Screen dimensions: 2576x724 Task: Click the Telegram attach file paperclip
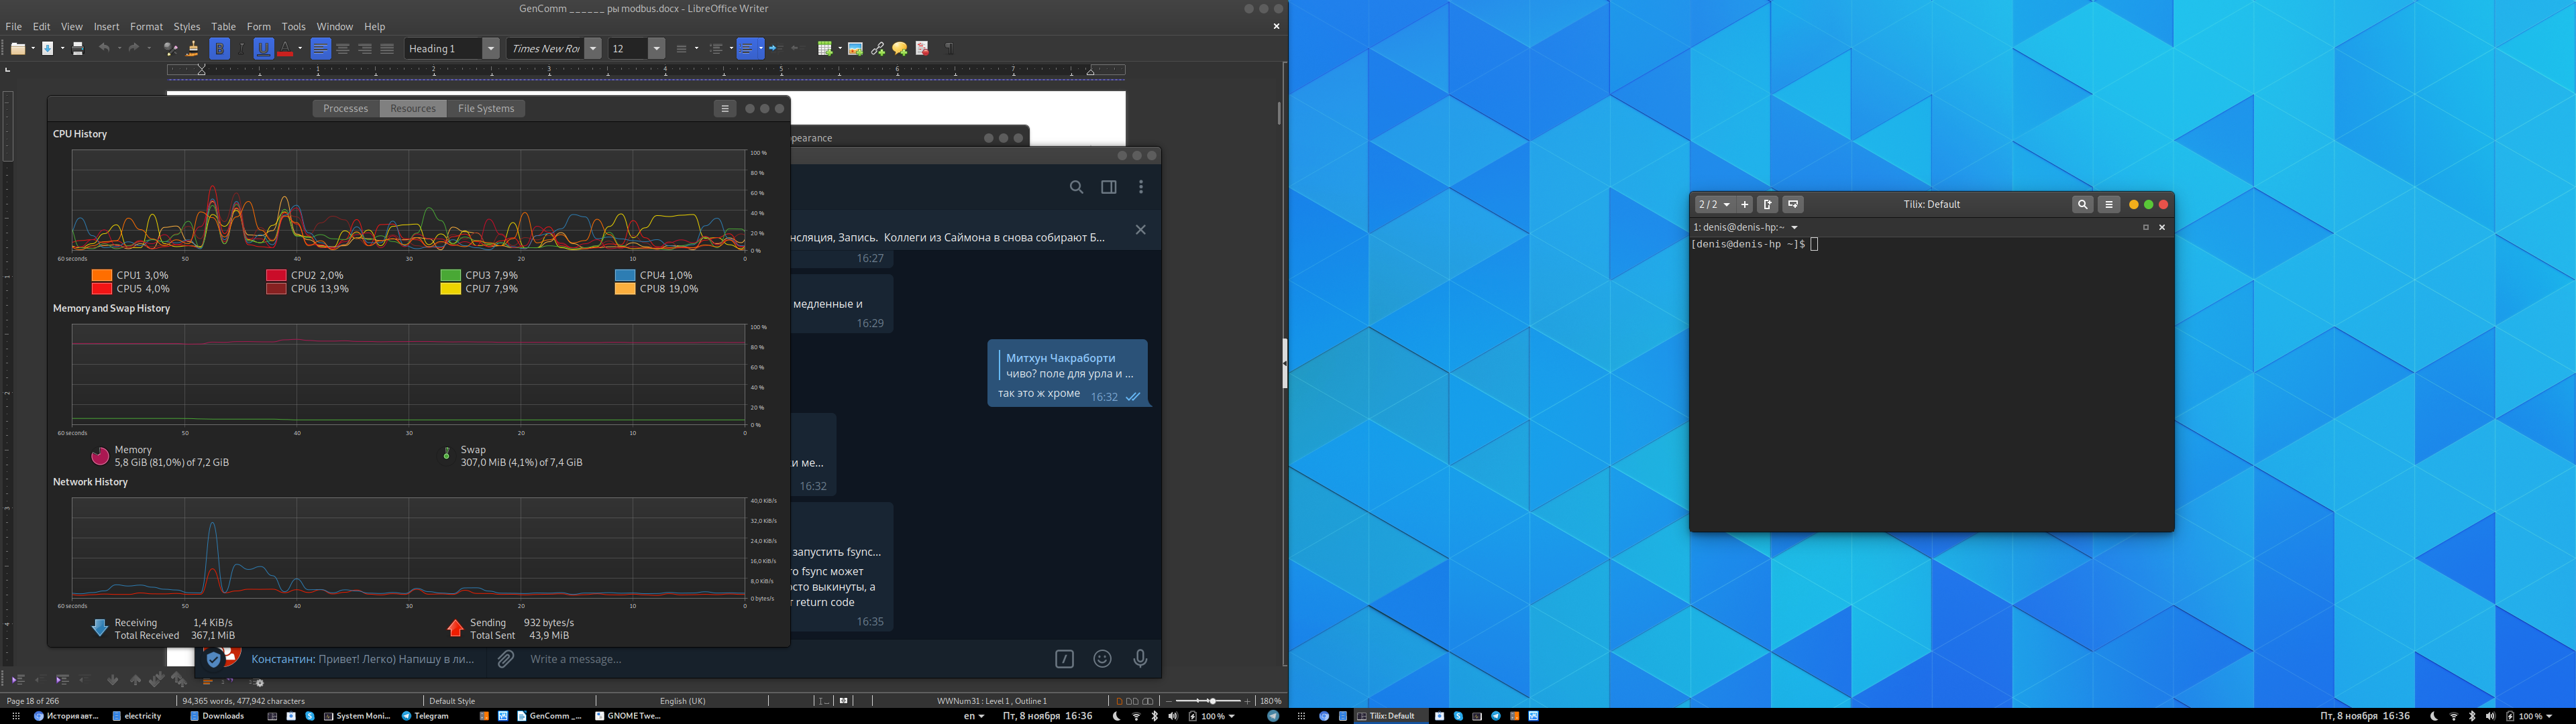pyautogui.click(x=506, y=659)
